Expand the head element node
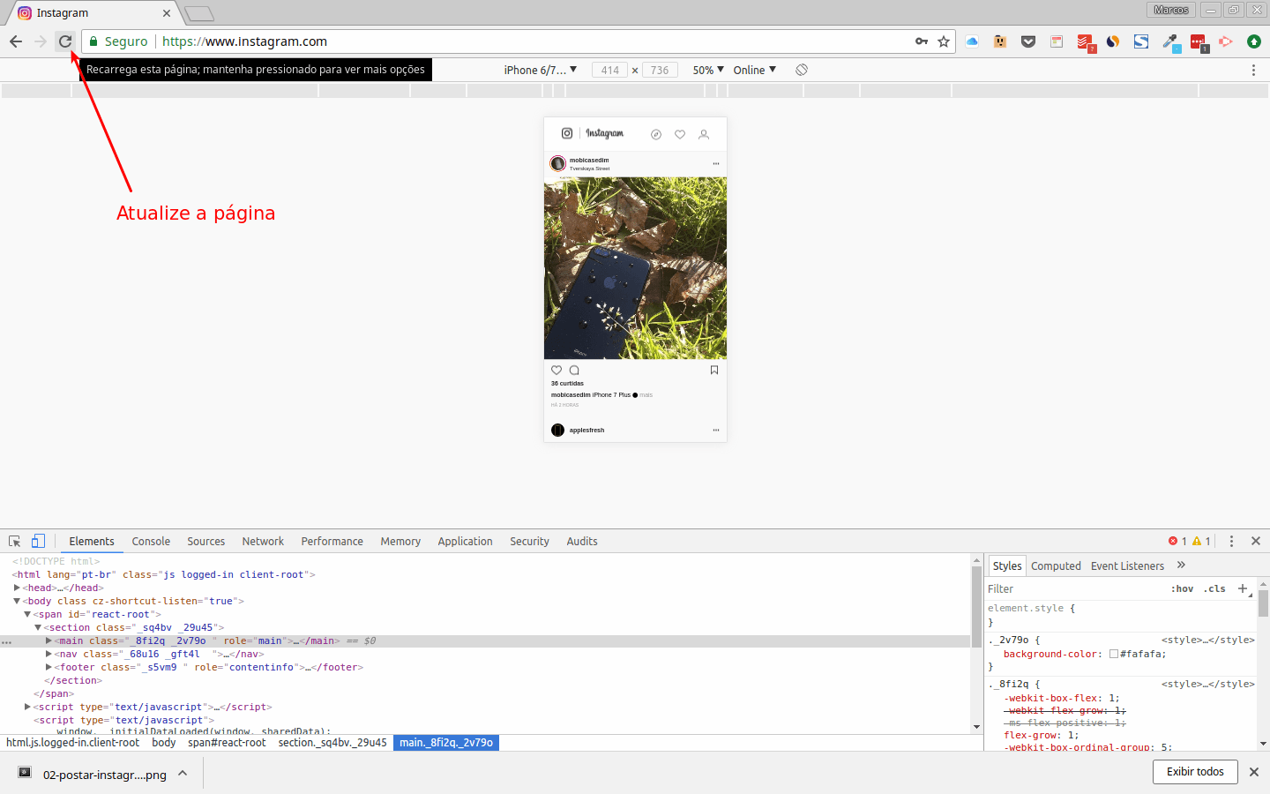The width and height of the screenshot is (1270, 794). [x=17, y=588]
